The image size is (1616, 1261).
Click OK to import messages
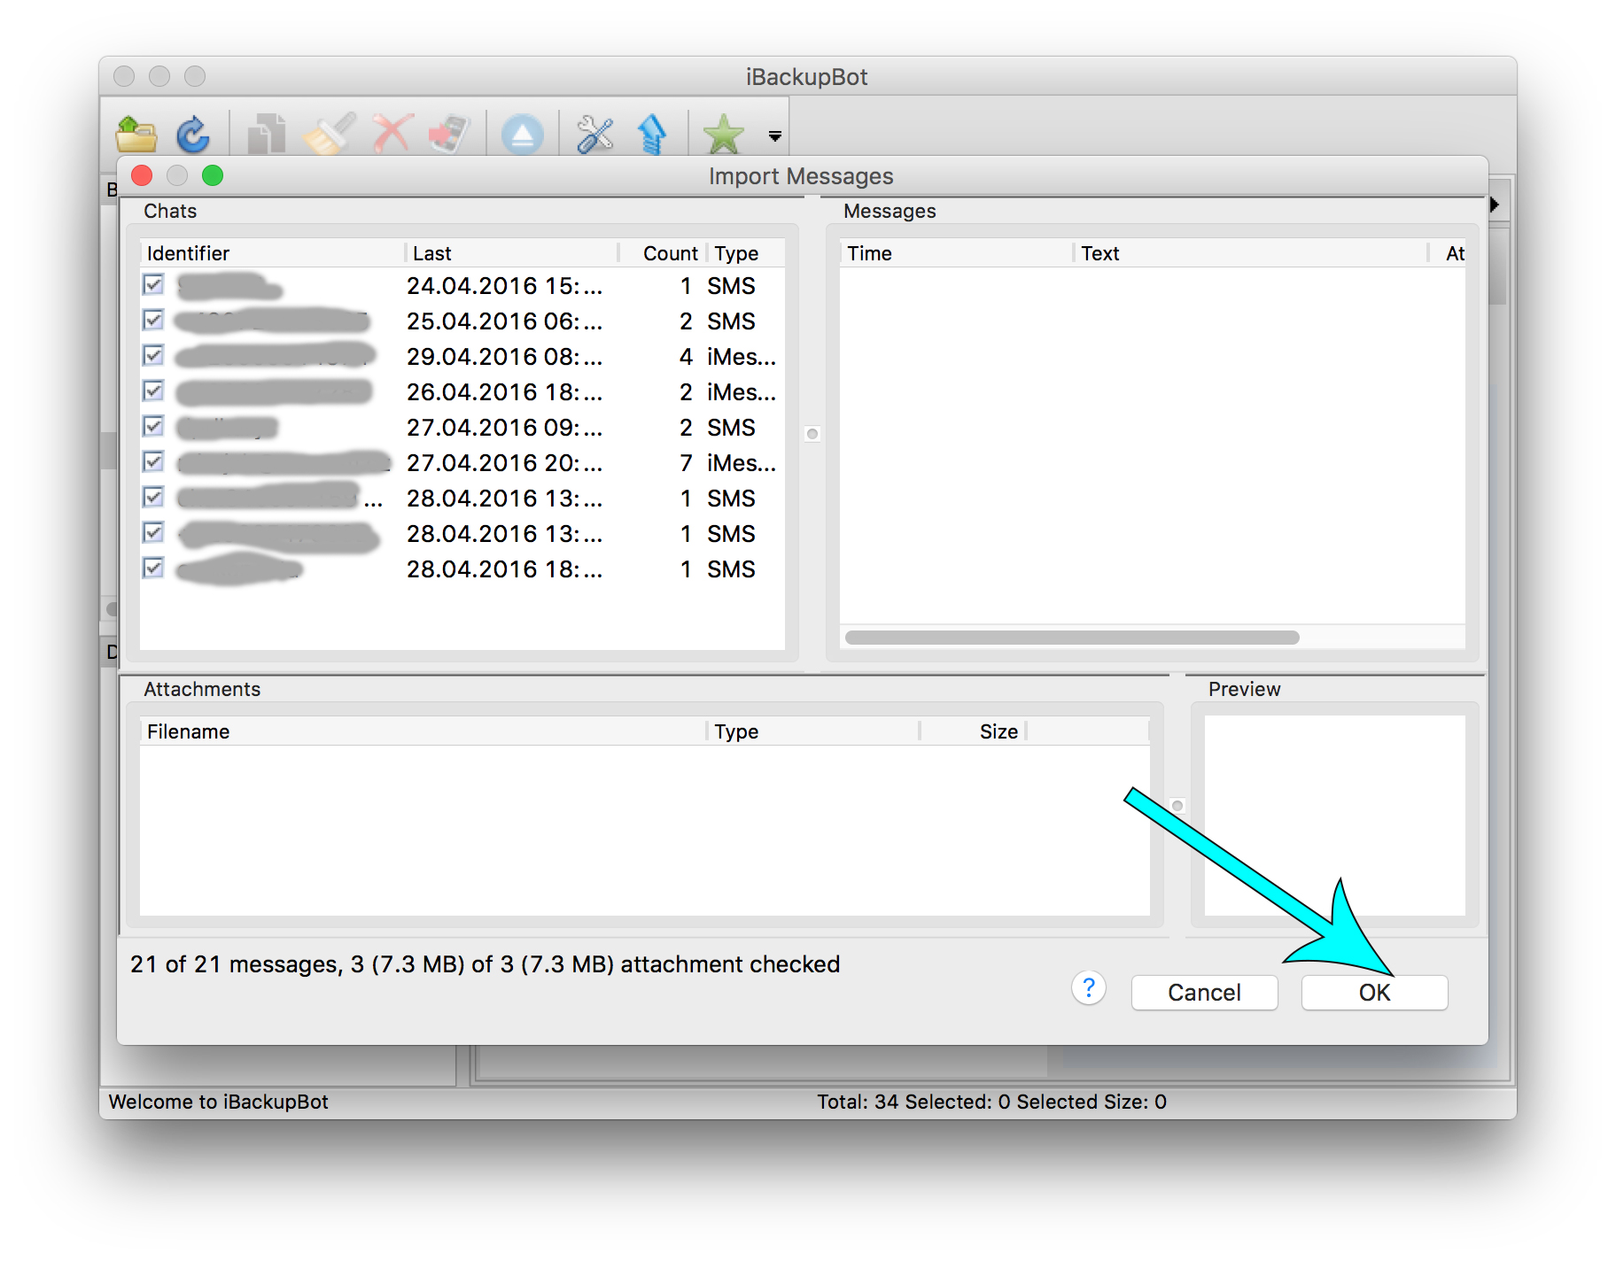coord(1374,993)
